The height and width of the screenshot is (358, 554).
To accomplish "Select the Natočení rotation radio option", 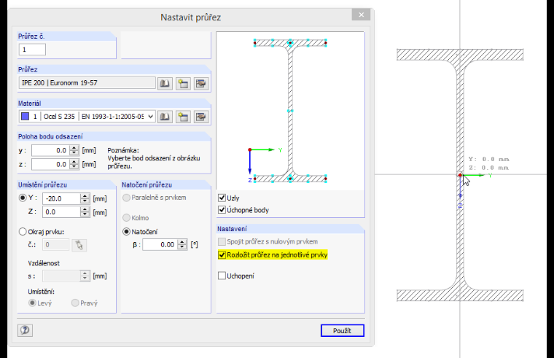I will click(x=126, y=232).
